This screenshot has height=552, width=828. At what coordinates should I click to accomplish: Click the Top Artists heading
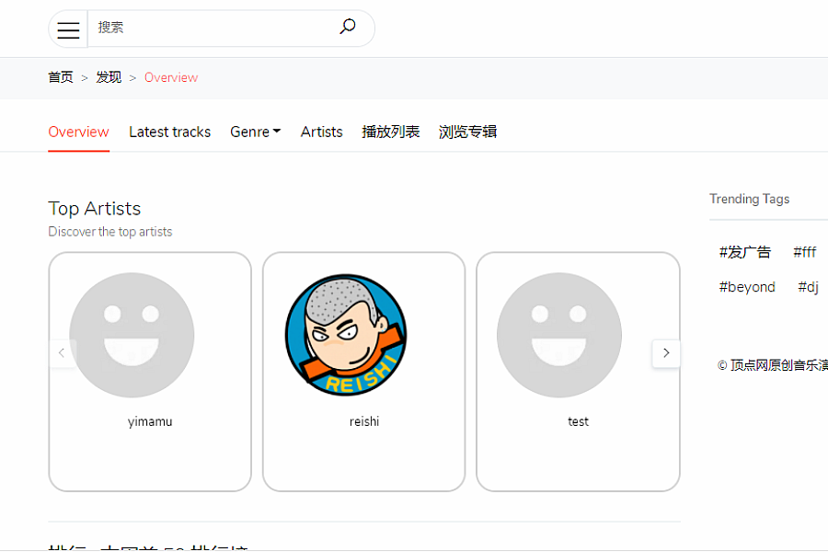[x=95, y=209]
